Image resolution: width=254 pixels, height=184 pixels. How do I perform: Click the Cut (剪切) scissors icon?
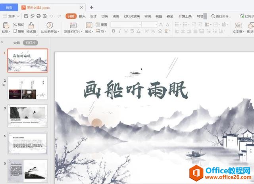pos(15,25)
